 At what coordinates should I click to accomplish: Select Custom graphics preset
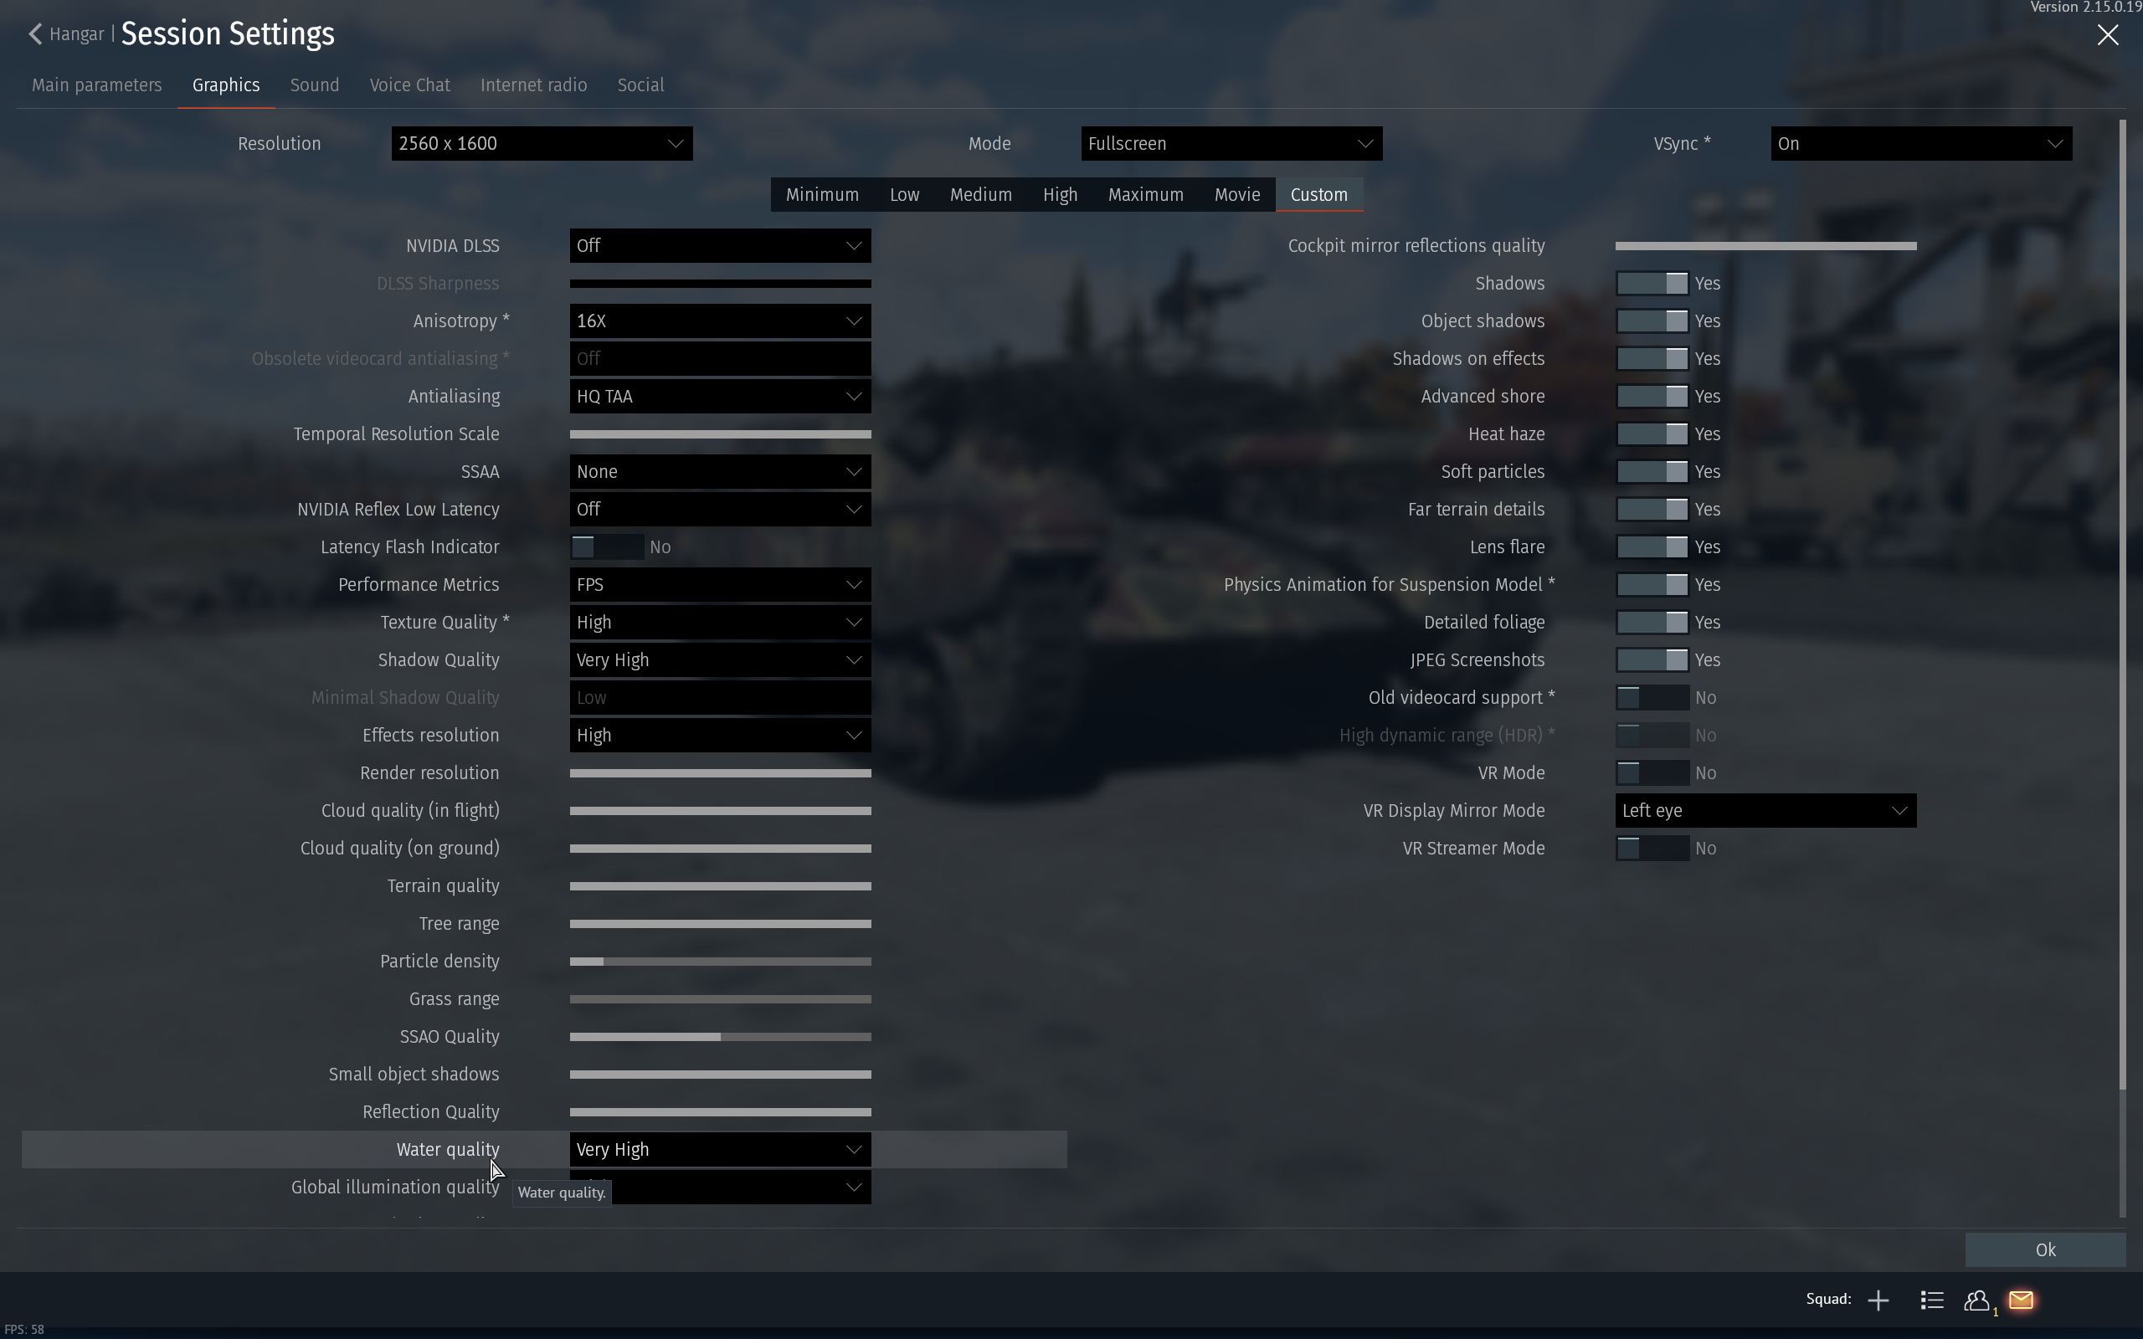[1318, 195]
